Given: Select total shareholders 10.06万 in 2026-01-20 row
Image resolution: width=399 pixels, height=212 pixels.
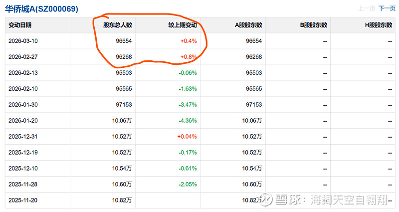Looking at the screenshot, I should click(122, 120).
